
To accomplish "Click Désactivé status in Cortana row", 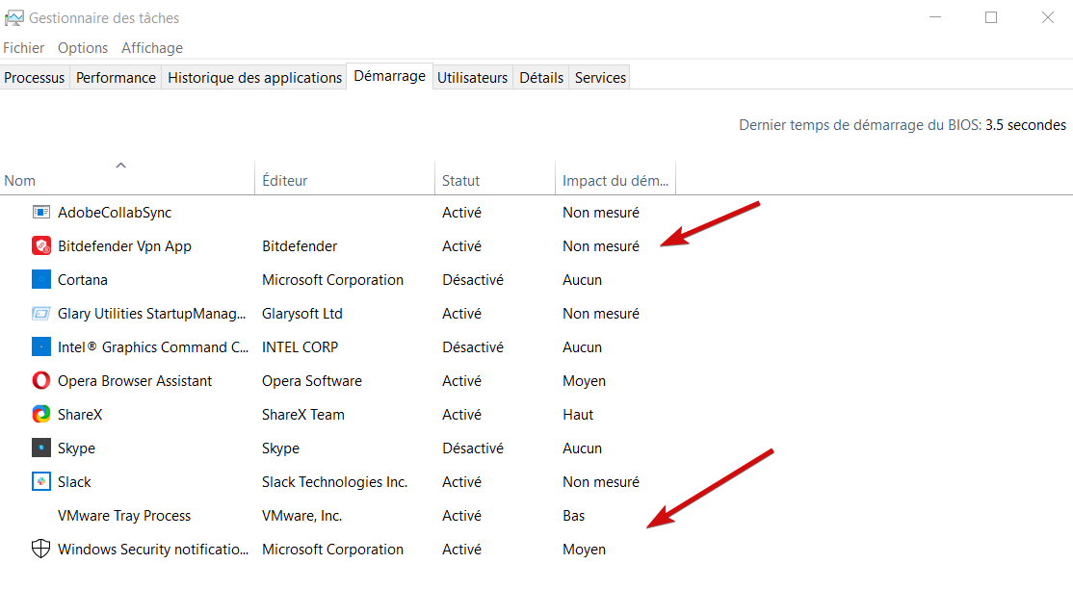I will (473, 279).
